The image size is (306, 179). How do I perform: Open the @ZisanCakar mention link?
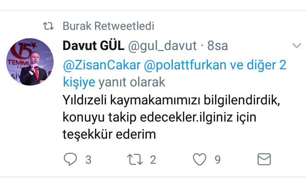click(102, 65)
